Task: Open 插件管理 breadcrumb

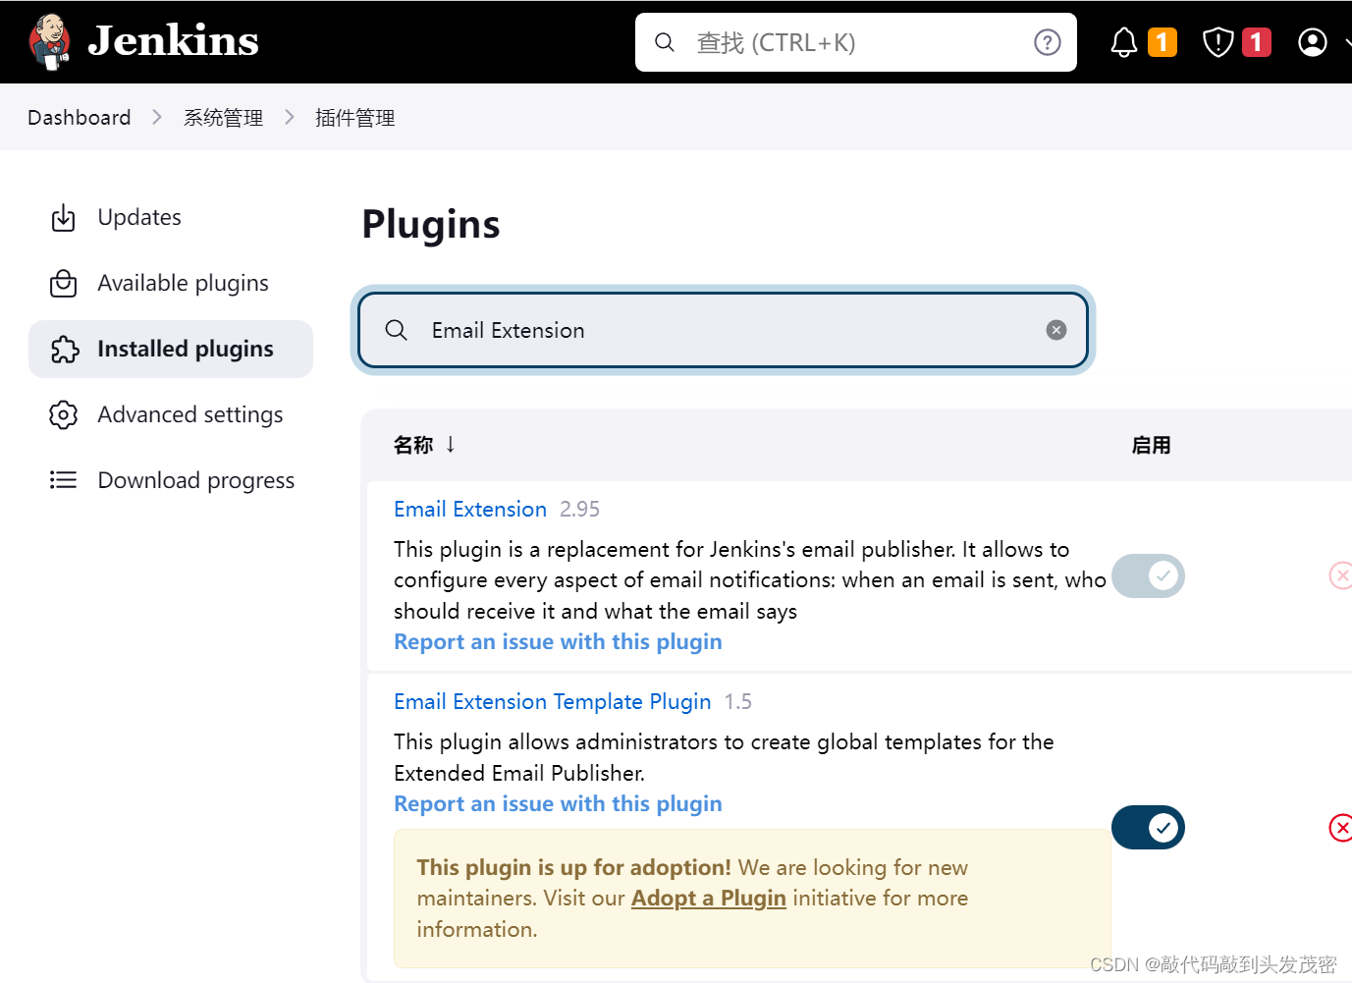Action: (x=354, y=118)
